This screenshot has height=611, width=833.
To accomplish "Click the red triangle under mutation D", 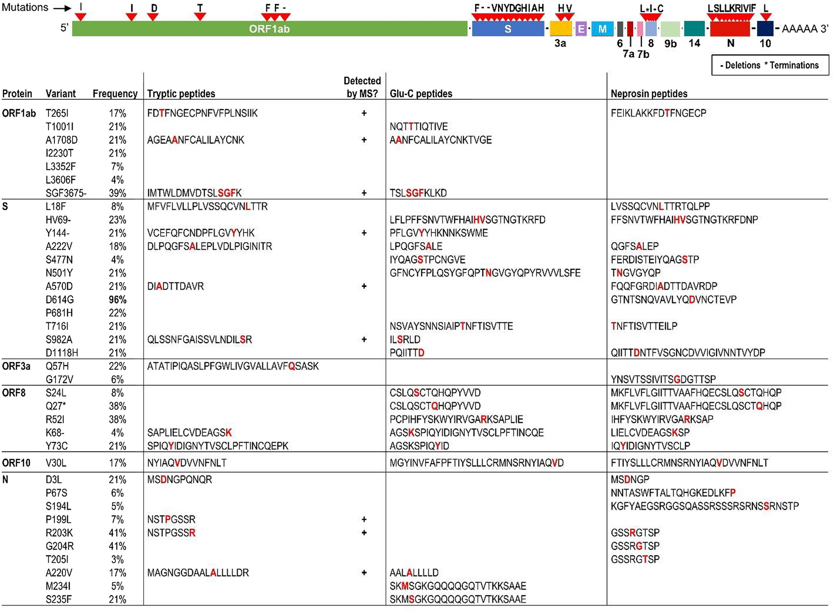I will tap(153, 17).
